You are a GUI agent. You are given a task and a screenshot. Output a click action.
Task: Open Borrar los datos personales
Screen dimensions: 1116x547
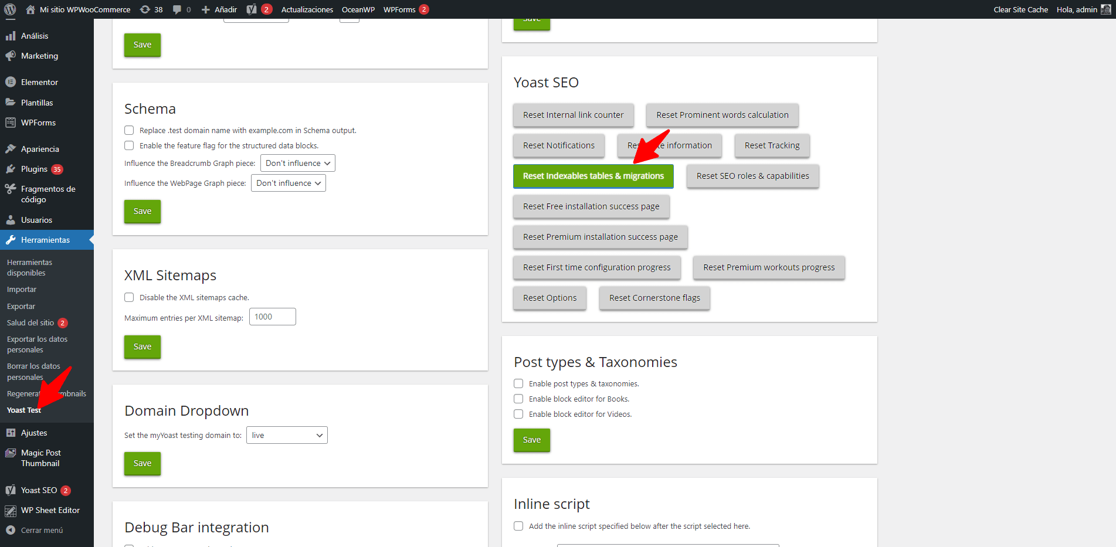click(33, 372)
